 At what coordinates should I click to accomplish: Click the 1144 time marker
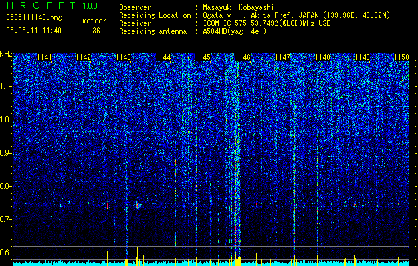[x=163, y=57]
